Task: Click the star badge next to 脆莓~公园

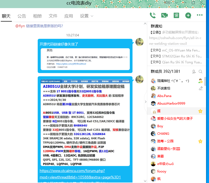Action: (x=200, y=141)
